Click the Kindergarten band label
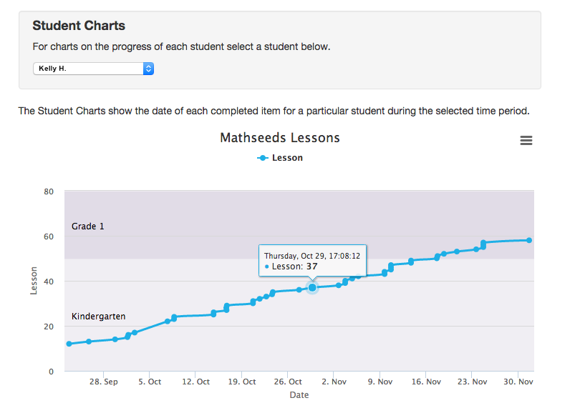 (99, 316)
